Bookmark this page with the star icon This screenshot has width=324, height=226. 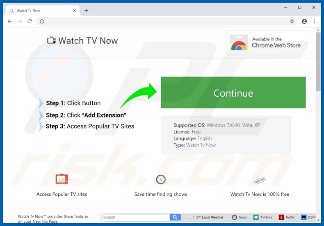pos(292,21)
